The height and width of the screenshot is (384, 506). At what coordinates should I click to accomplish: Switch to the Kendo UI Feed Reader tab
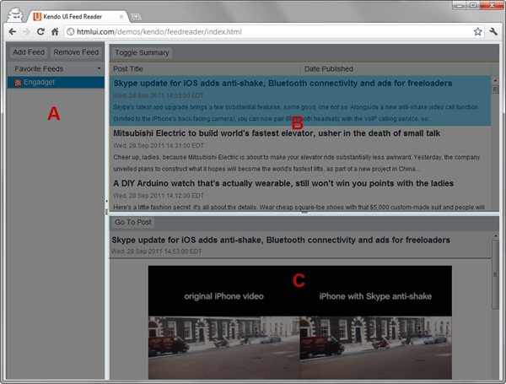76,15
